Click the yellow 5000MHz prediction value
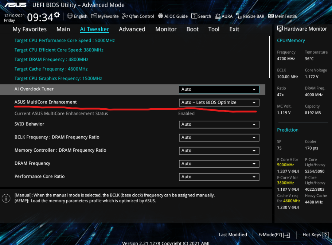Image resolution: width=332 pixels, height=245 pixels. (285, 165)
